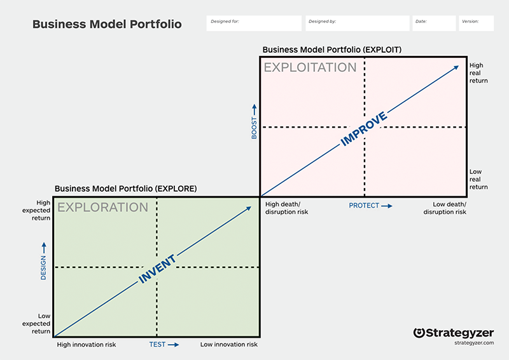Click the pink Exploitation area swatch
Screen dimensions: 509x360
pyautogui.click(x=415, y=162)
